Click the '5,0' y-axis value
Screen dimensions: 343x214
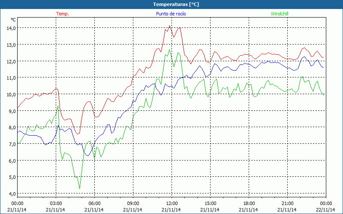[x=12, y=177]
